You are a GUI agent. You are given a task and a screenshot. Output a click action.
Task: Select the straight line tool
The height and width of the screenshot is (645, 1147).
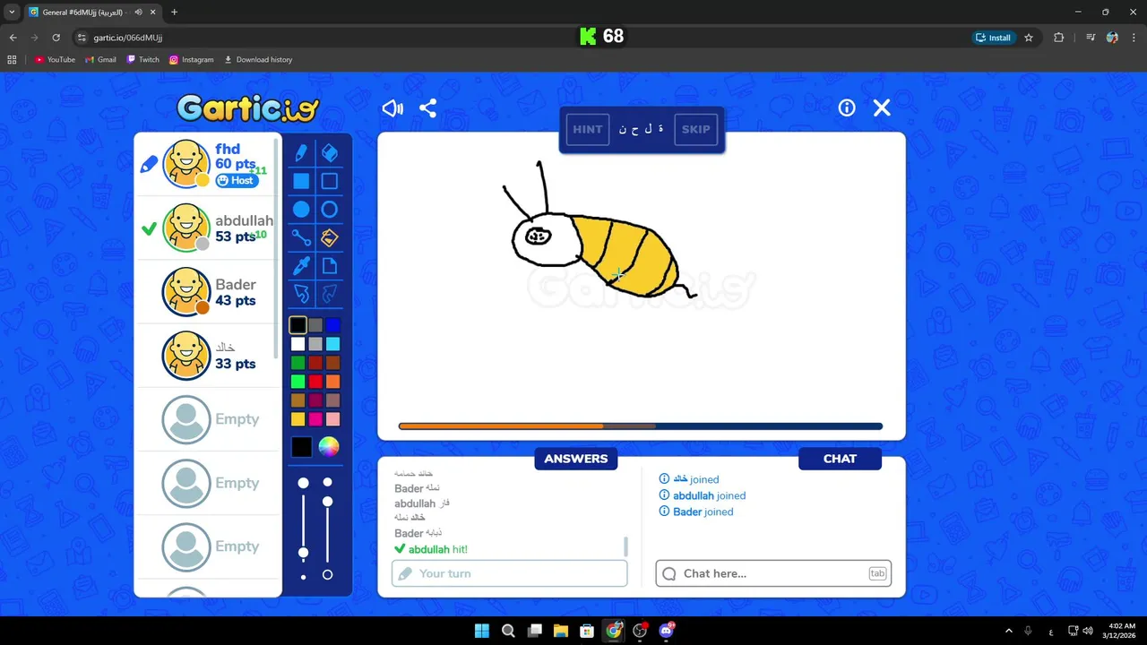pyautogui.click(x=301, y=238)
